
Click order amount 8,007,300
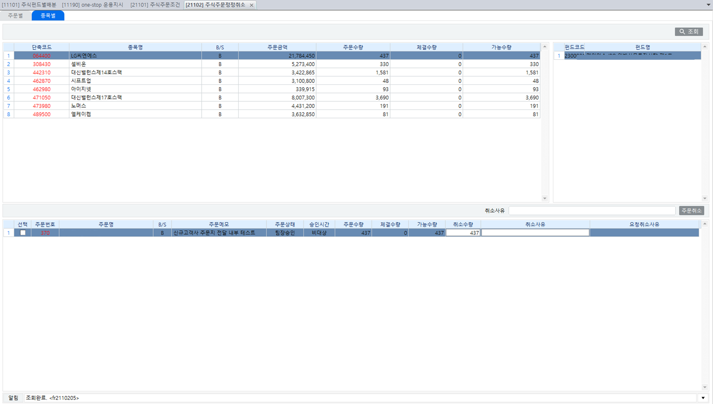(303, 98)
